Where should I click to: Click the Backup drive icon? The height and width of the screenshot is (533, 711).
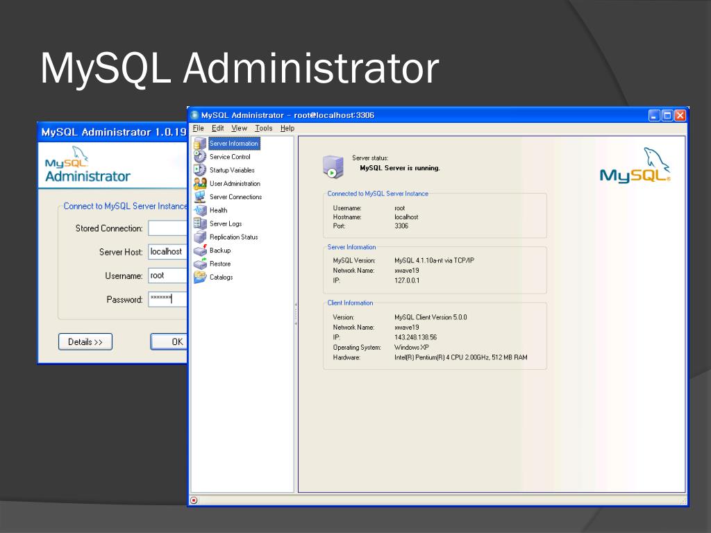pos(200,250)
